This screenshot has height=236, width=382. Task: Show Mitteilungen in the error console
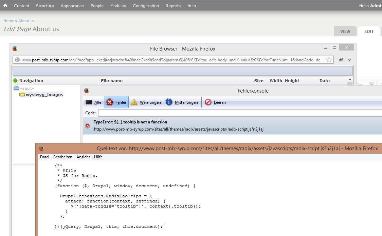click(169, 102)
